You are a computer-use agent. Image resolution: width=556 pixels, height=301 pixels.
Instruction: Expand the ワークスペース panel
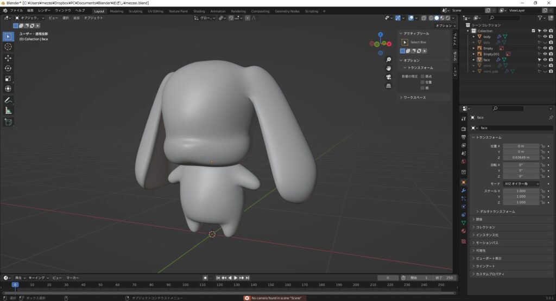(415, 98)
